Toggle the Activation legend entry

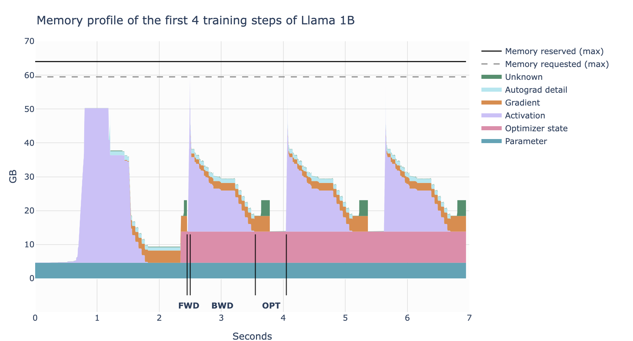(x=514, y=116)
